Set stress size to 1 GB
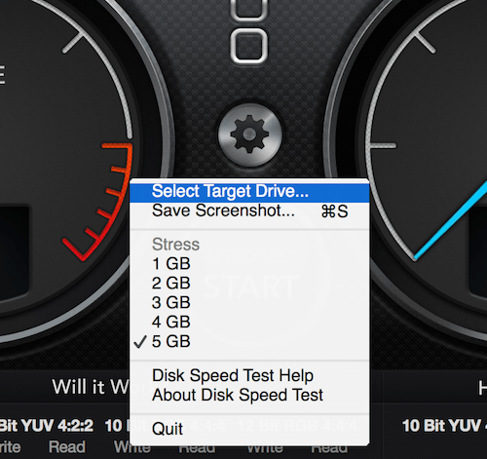This screenshot has height=459, width=487. [249, 263]
